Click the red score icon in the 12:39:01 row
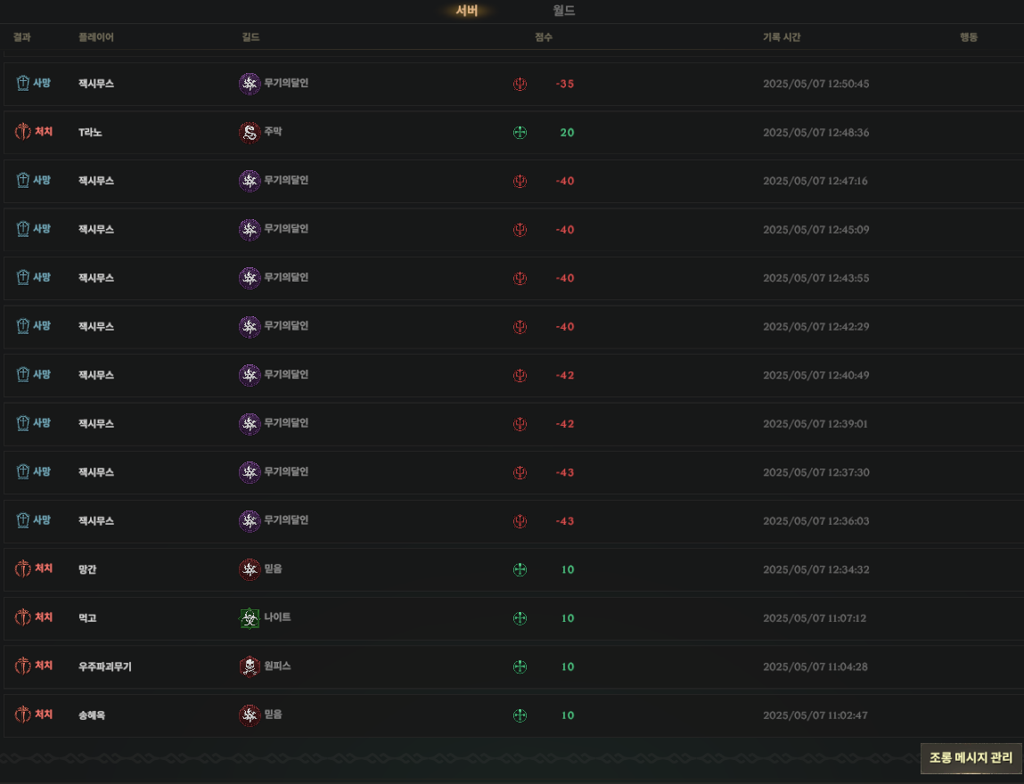This screenshot has height=784, width=1024. [520, 424]
